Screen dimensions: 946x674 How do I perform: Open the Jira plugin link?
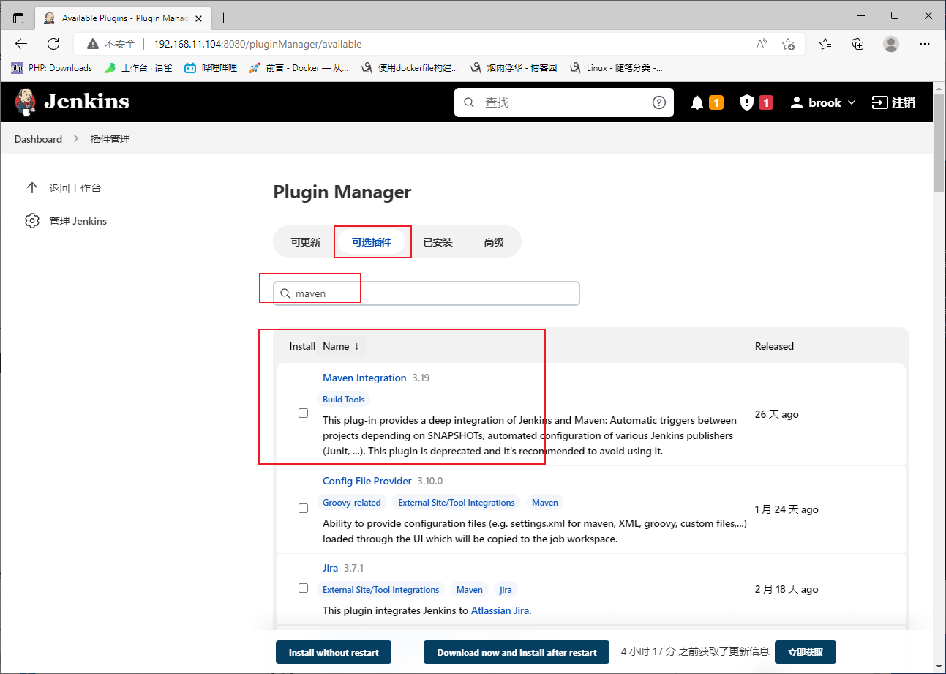click(x=330, y=568)
